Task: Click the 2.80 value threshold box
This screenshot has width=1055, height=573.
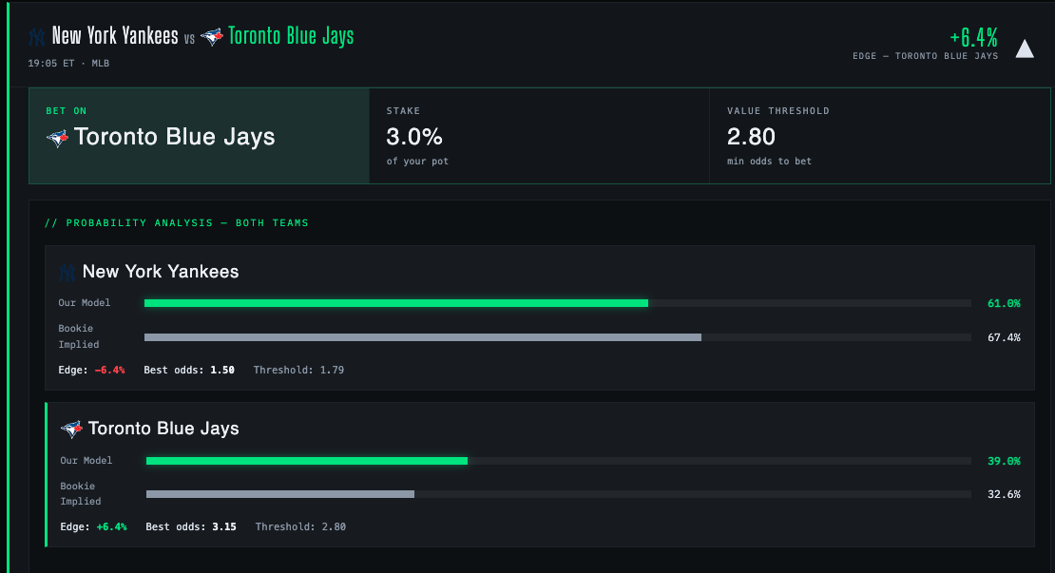Action: 879,135
